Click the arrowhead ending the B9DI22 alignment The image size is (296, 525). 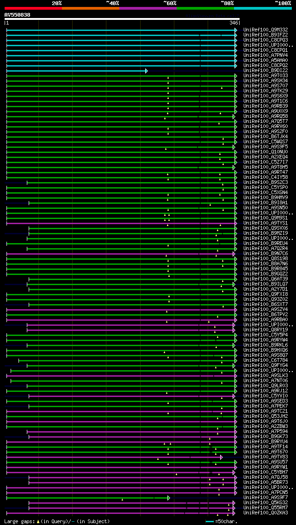coord(147,71)
